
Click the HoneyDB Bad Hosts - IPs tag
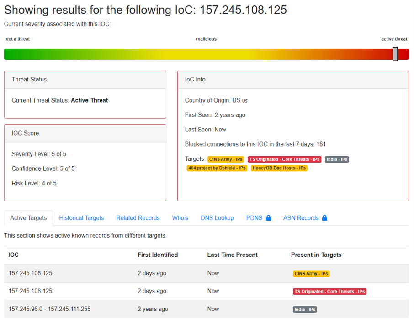pos(279,168)
